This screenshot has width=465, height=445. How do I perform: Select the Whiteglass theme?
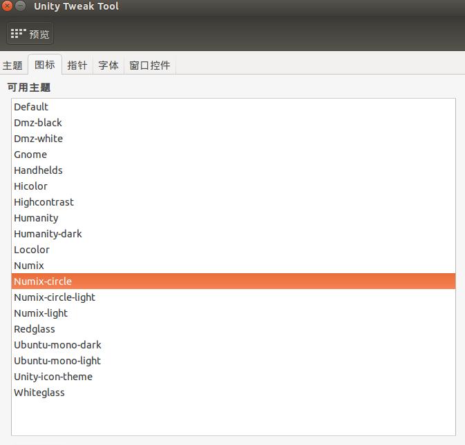click(x=234, y=393)
